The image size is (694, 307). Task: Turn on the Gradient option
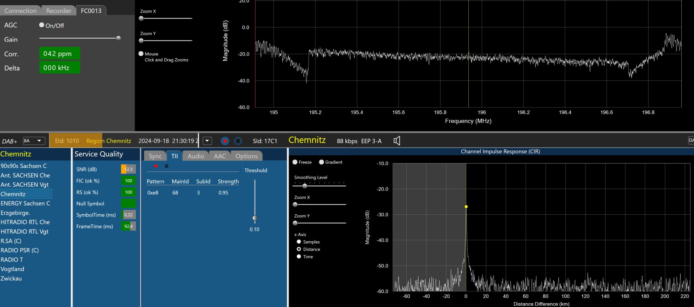[322, 162]
